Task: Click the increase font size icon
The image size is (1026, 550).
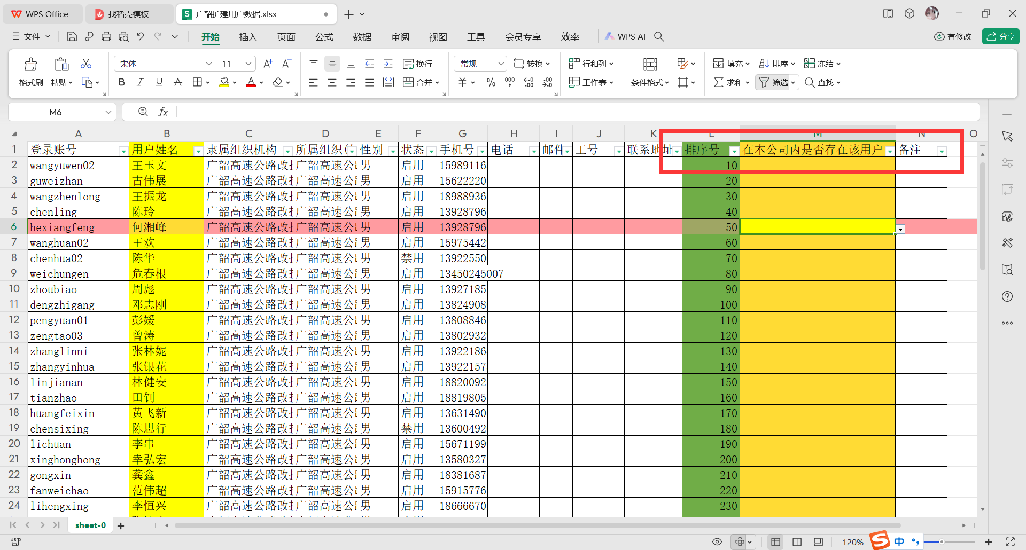Action: tap(268, 64)
